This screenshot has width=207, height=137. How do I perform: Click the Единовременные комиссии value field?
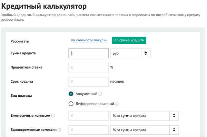[x=89, y=130]
